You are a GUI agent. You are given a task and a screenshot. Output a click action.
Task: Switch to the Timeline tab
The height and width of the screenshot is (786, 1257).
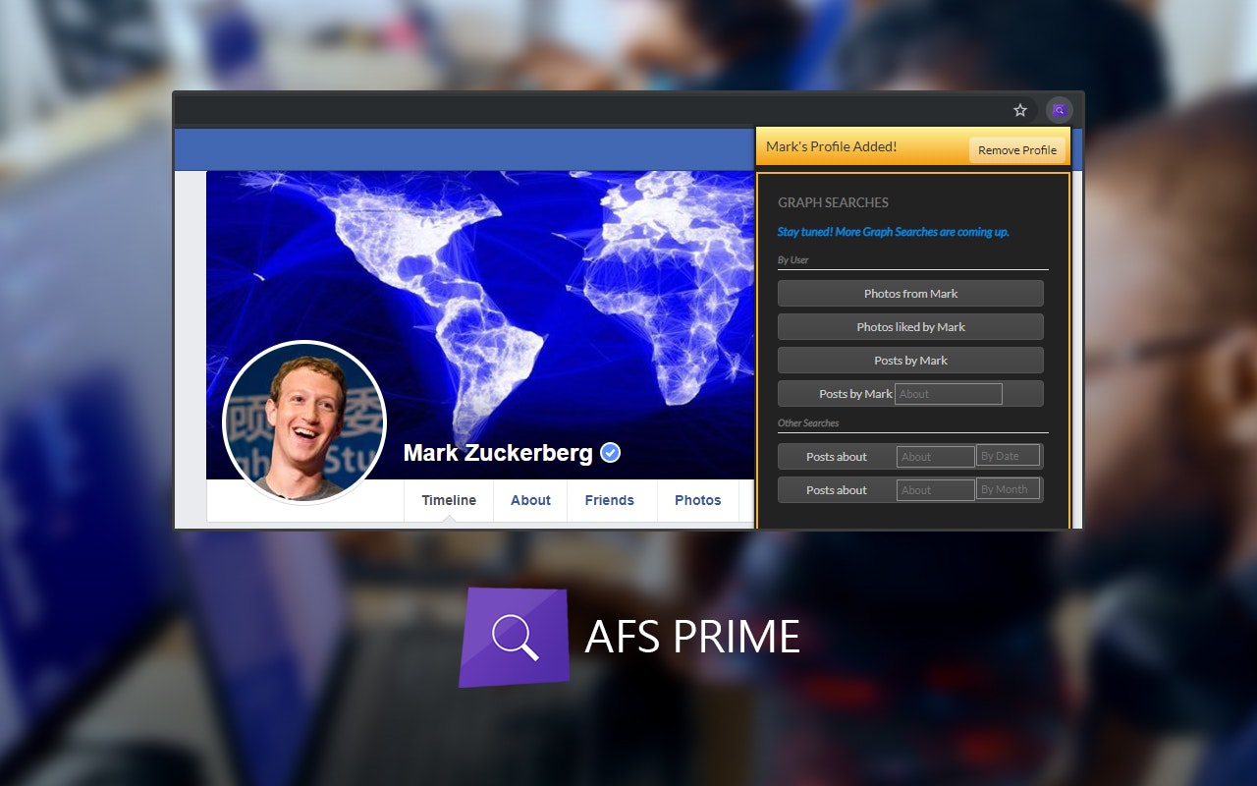coord(448,500)
